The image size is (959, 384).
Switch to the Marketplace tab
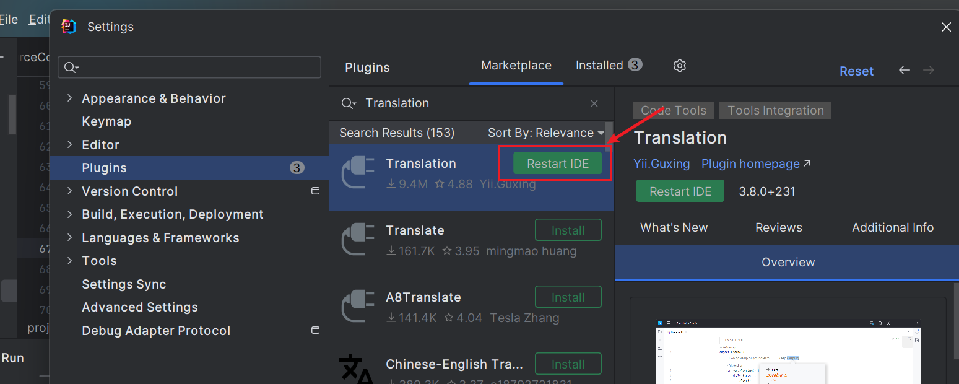(x=516, y=65)
